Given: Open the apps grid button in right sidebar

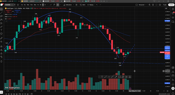Looking at the screenshot, I should click(173, 88).
